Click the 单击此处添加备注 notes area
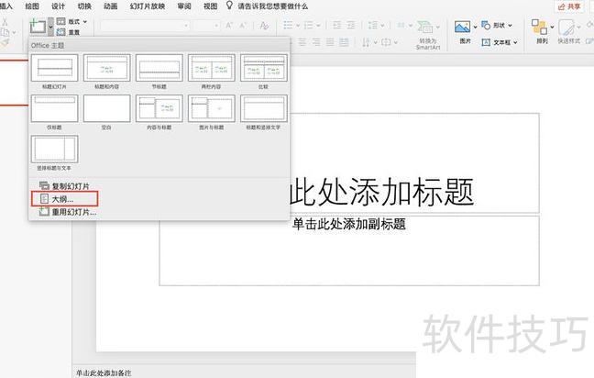The image size is (594, 378). (x=104, y=373)
